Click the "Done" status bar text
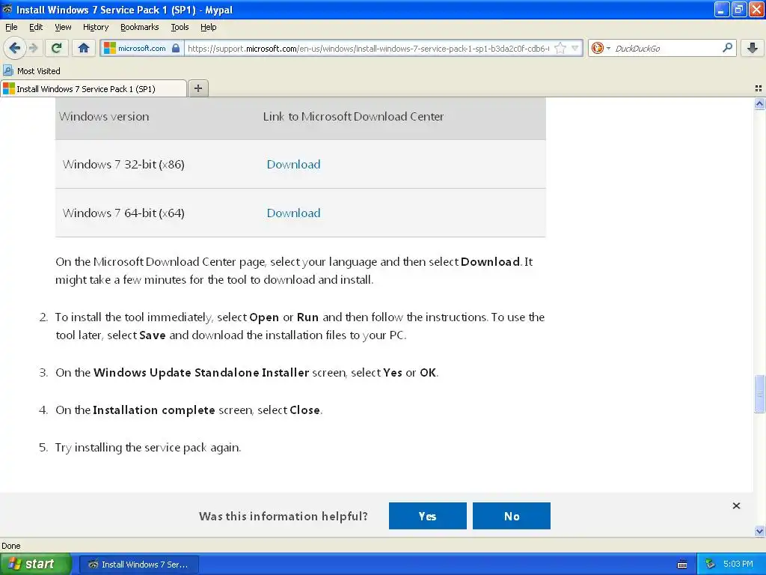 [10, 546]
